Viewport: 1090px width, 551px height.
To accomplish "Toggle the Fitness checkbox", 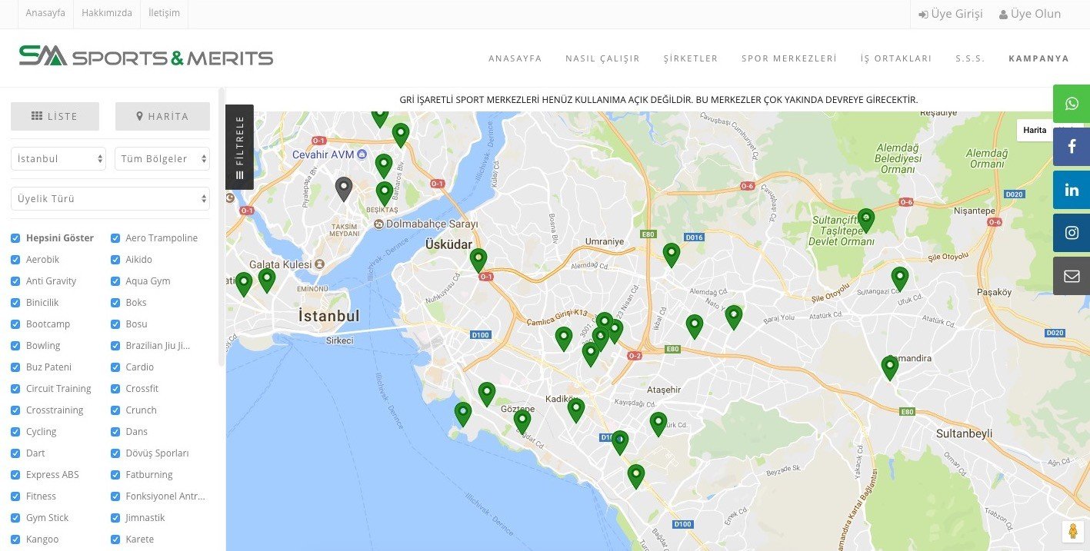I will point(16,496).
